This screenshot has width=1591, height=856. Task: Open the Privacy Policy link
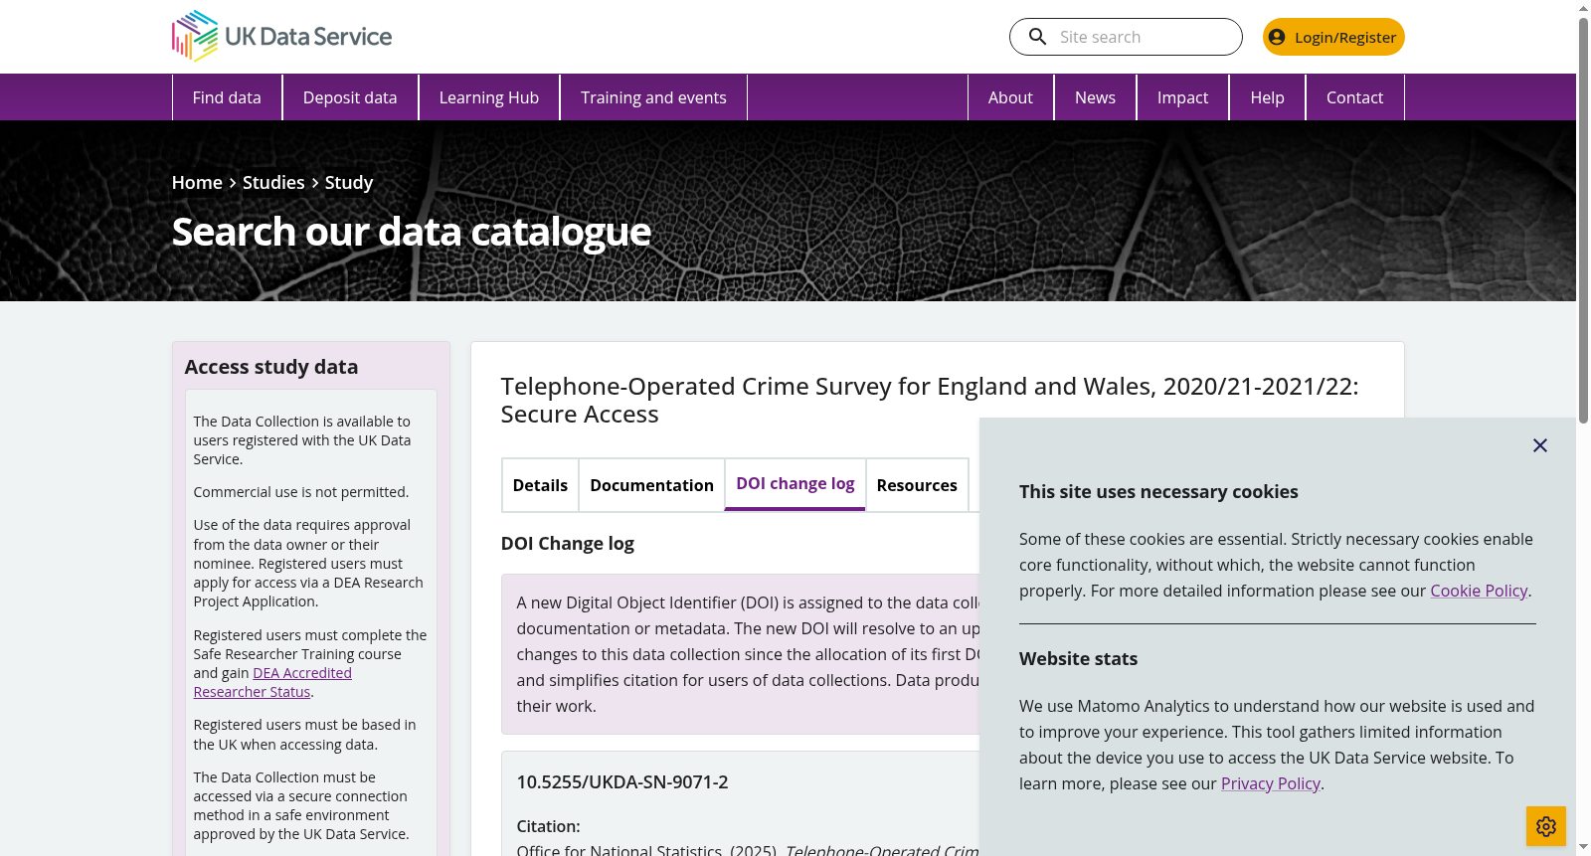pyautogui.click(x=1271, y=783)
